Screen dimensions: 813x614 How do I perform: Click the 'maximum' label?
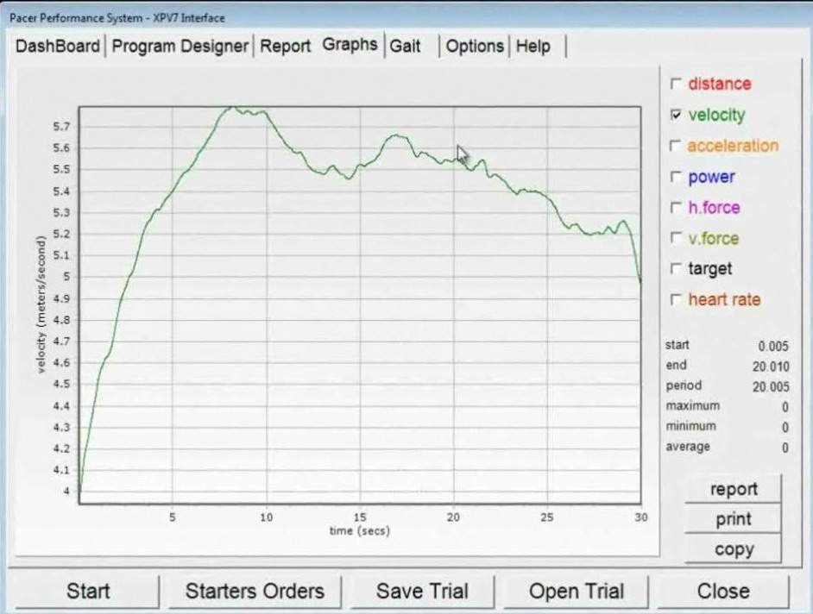(x=693, y=405)
